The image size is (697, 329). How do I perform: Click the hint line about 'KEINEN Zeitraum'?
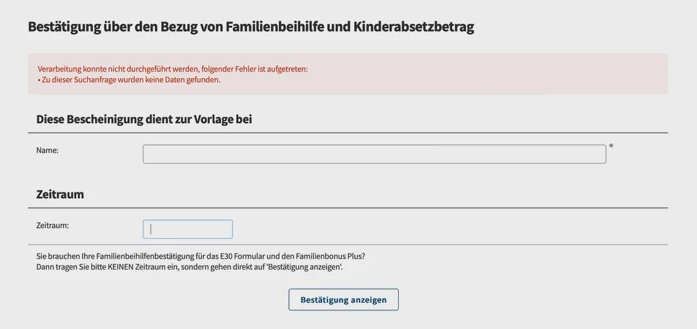pyautogui.click(x=189, y=267)
